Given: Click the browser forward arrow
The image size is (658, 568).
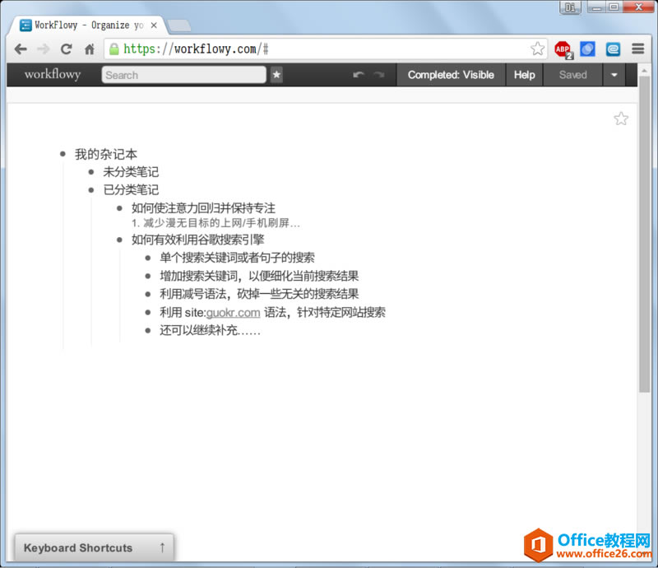Looking at the screenshot, I should [x=44, y=49].
